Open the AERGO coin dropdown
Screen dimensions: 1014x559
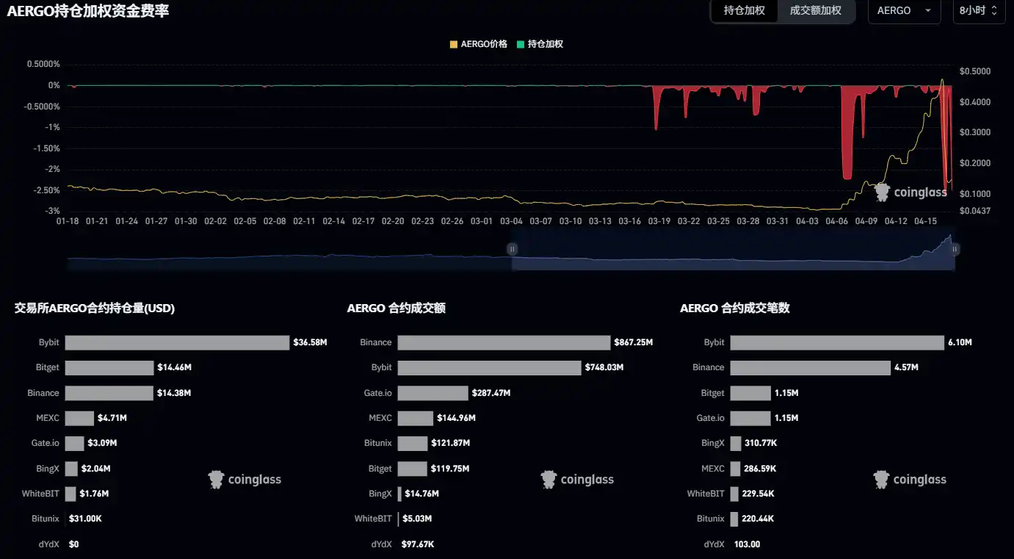point(903,11)
